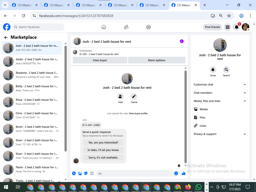Click the Name pencil icon
Image resolution: width=256 pixels, height=192 pixels.
tap(134, 96)
